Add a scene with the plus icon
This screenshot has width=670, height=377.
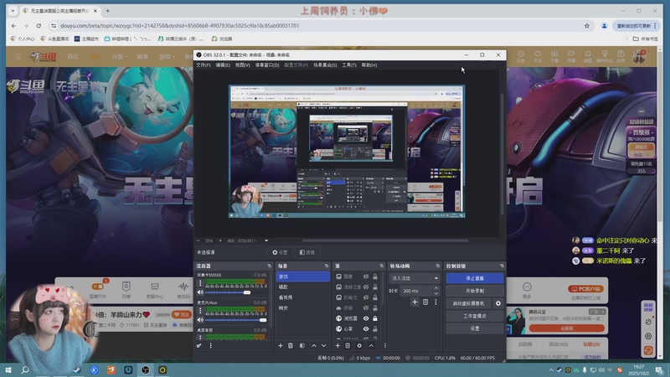tap(281, 345)
